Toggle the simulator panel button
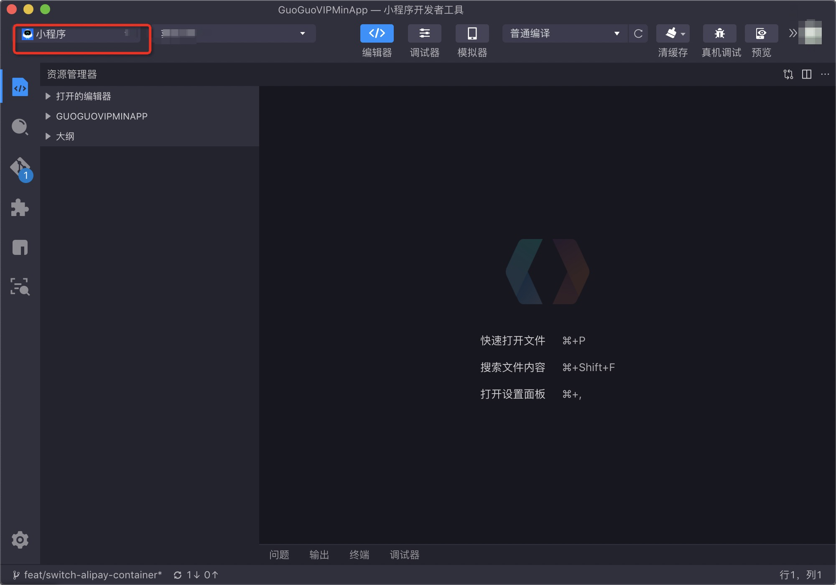This screenshot has width=836, height=585. point(472,33)
